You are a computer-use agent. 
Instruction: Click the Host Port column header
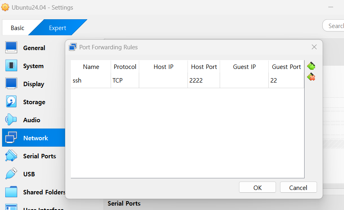(x=204, y=67)
